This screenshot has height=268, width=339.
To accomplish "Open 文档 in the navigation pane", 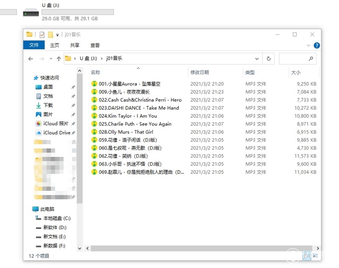I will click(48, 96).
